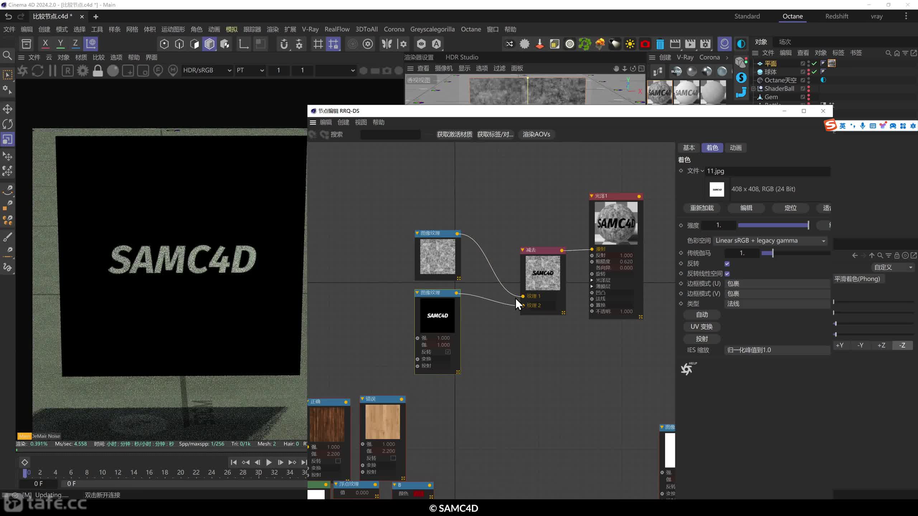This screenshot has width=918, height=516.
Task: Click the sun light icon in top toolbar
Action: (x=630, y=44)
